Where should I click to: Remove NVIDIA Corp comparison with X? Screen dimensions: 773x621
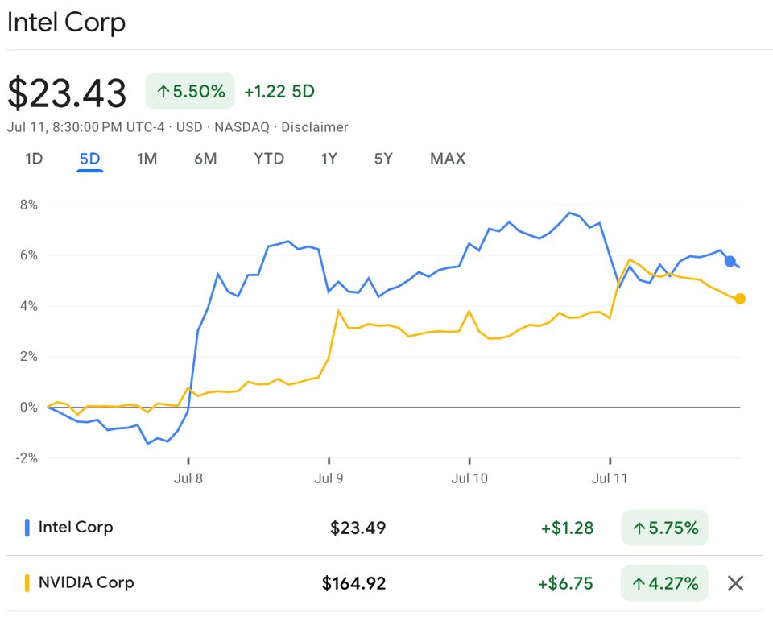(x=735, y=583)
